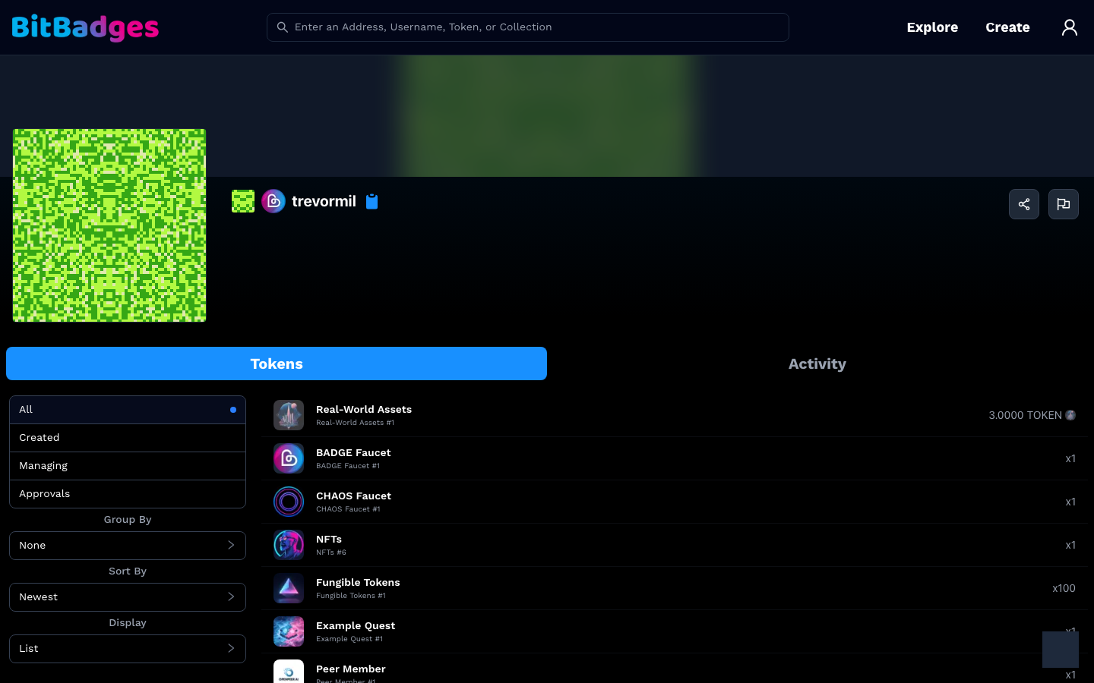Click the 'NFTs #6' subtitle

(331, 552)
